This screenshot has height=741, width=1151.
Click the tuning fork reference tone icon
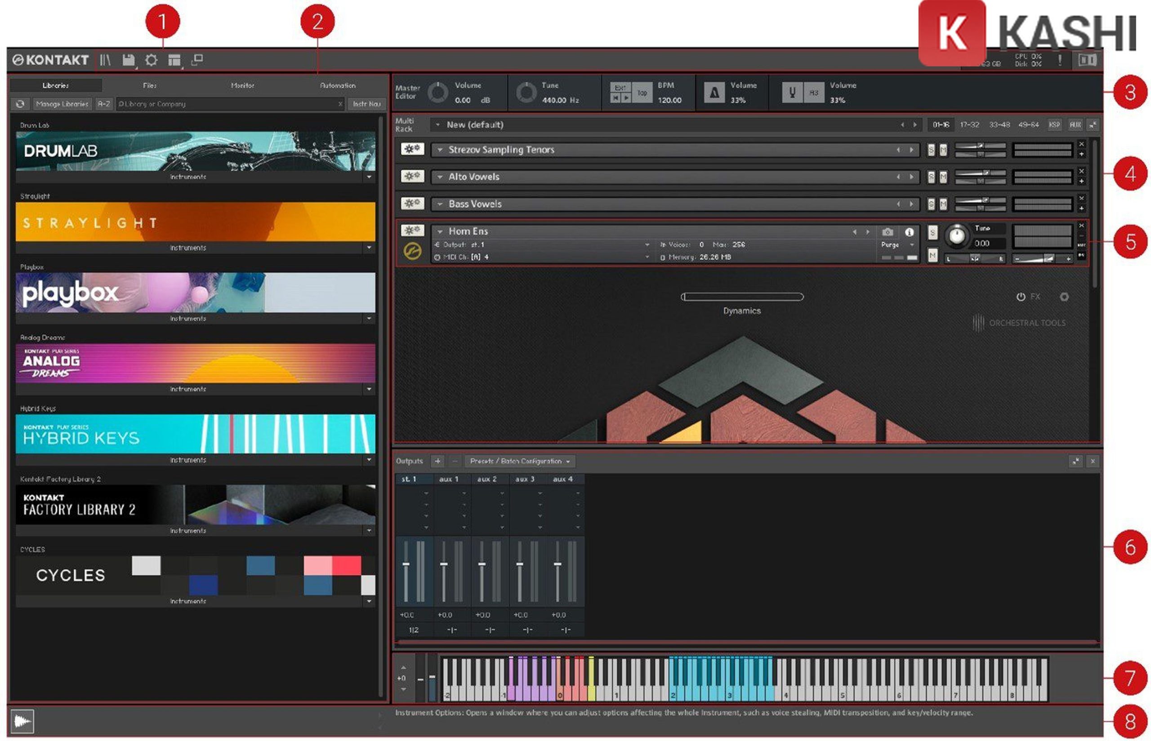[792, 92]
